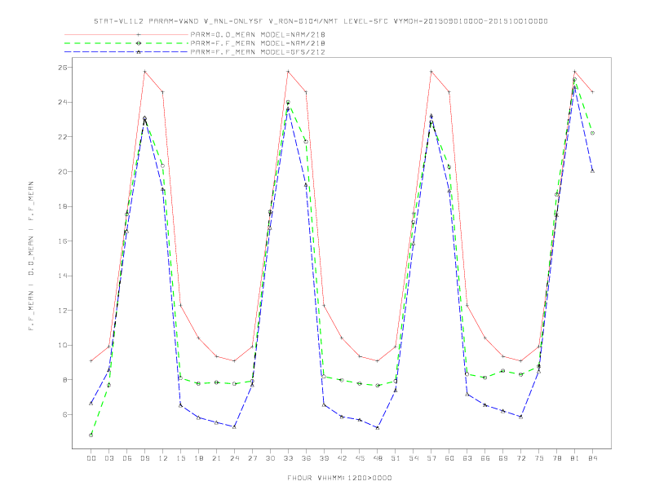Click x-axis tick label 57

(x=431, y=458)
